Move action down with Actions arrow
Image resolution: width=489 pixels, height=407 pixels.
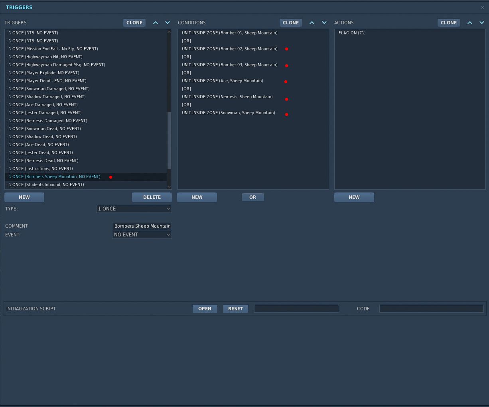[482, 23]
